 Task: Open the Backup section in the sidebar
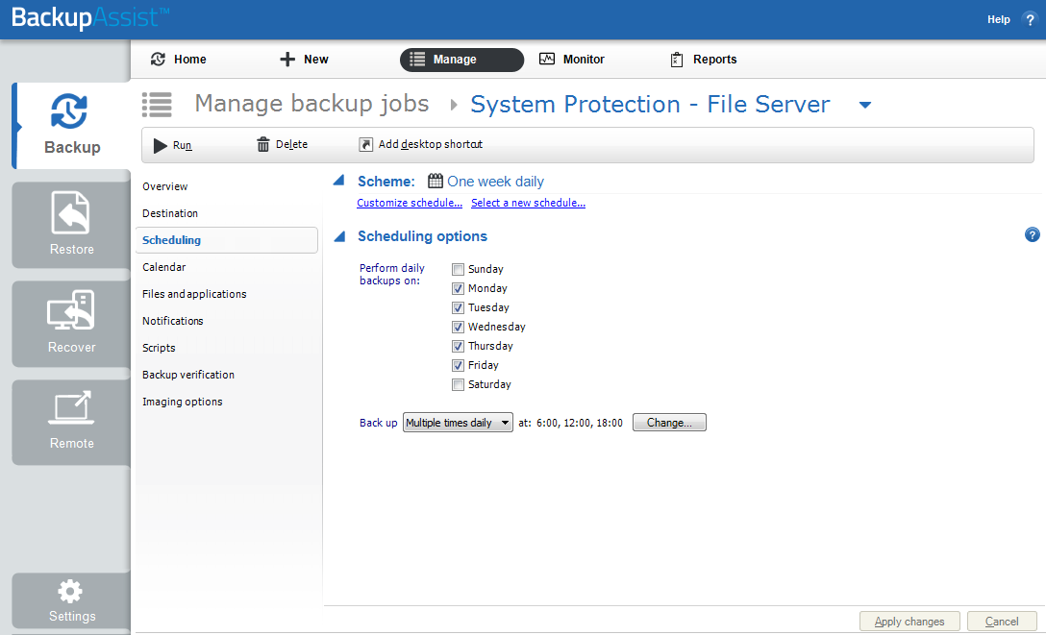(x=71, y=125)
